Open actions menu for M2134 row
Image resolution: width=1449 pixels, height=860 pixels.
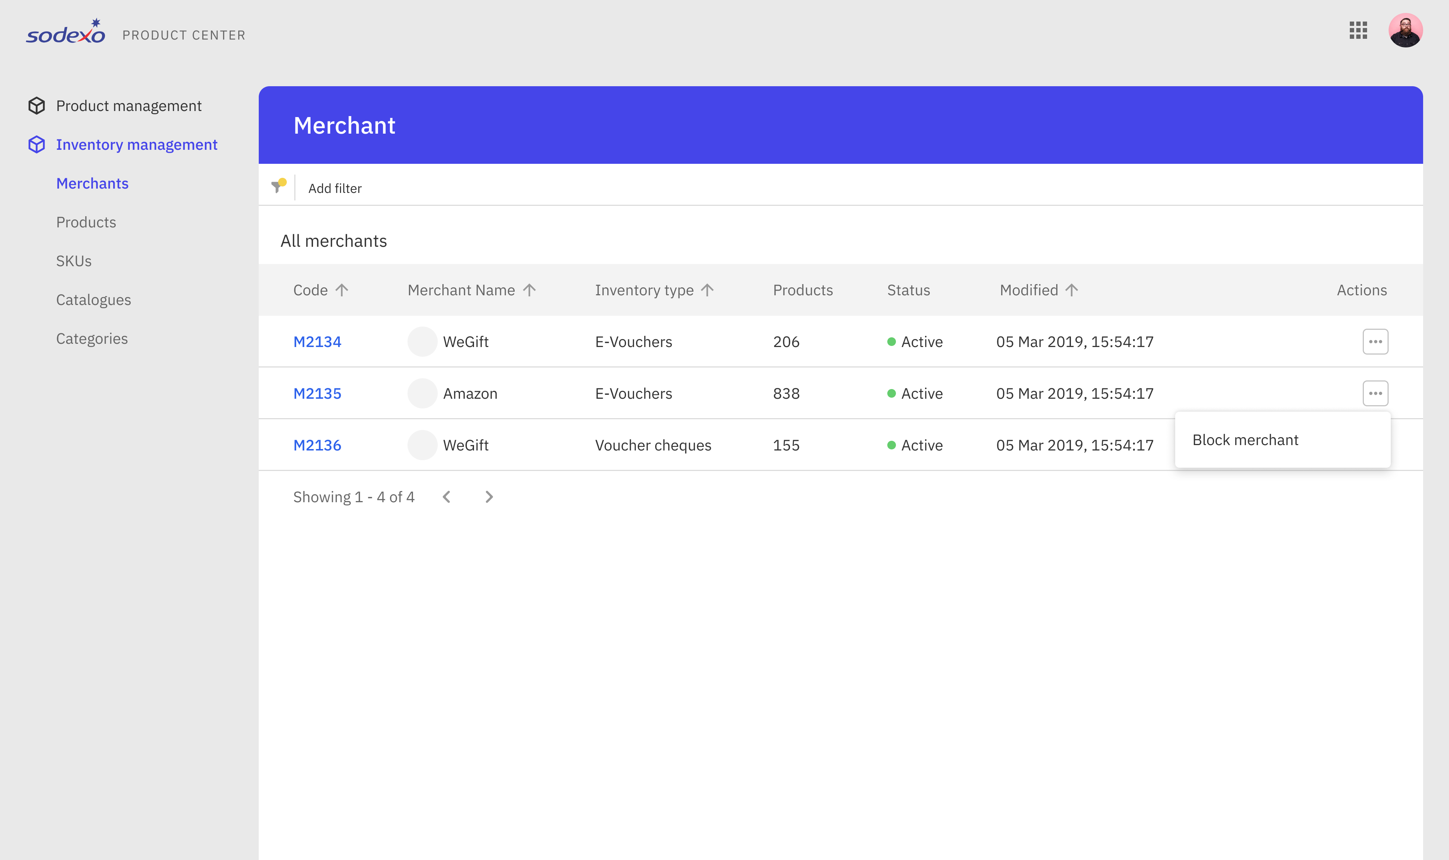point(1375,341)
